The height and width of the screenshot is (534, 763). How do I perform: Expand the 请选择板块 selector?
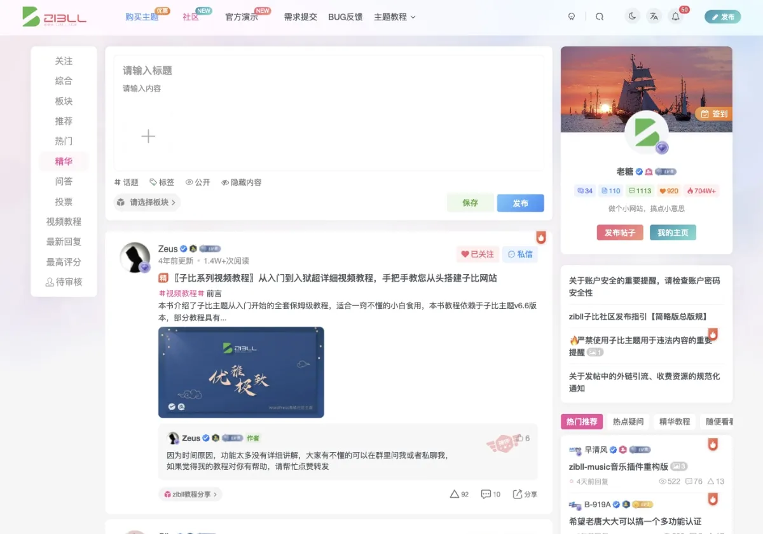147,202
